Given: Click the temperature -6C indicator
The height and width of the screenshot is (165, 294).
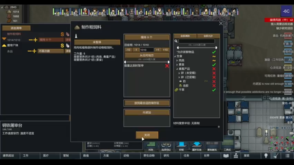Looking at the screenshot, I should click(x=286, y=11).
